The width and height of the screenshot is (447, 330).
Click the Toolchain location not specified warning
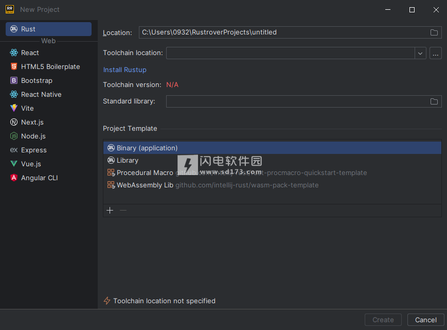159,301
